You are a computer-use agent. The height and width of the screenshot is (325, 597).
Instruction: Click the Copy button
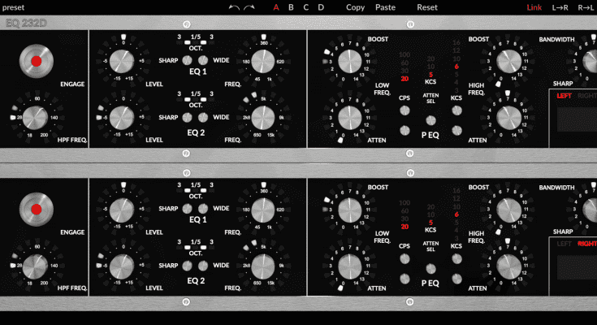point(355,7)
